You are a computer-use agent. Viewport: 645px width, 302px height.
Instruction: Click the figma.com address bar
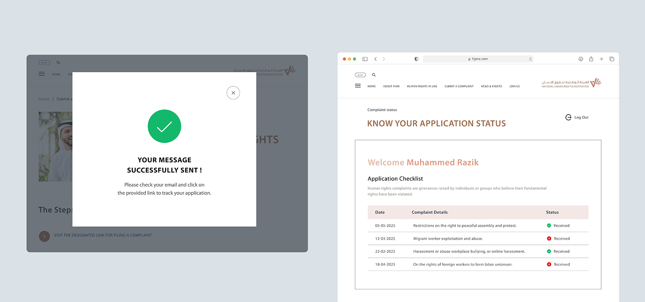478,59
